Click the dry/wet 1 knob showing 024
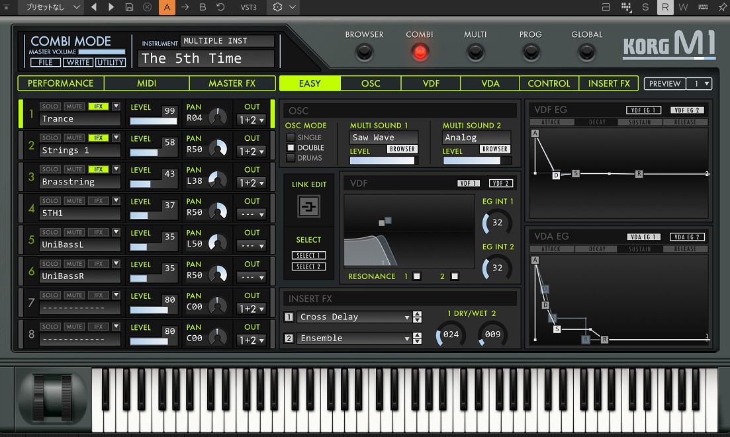The width and height of the screenshot is (730, 437). pyautogui.click(x=450, y=335)
